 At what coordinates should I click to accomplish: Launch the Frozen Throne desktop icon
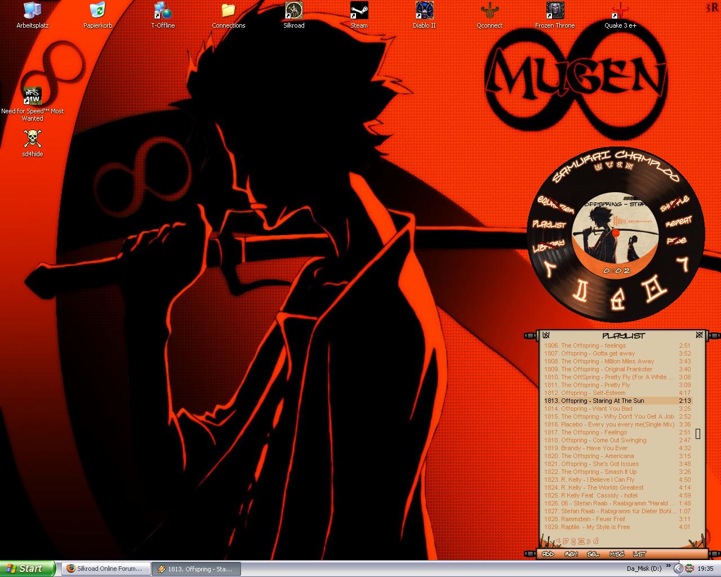(x=555, y=11)
